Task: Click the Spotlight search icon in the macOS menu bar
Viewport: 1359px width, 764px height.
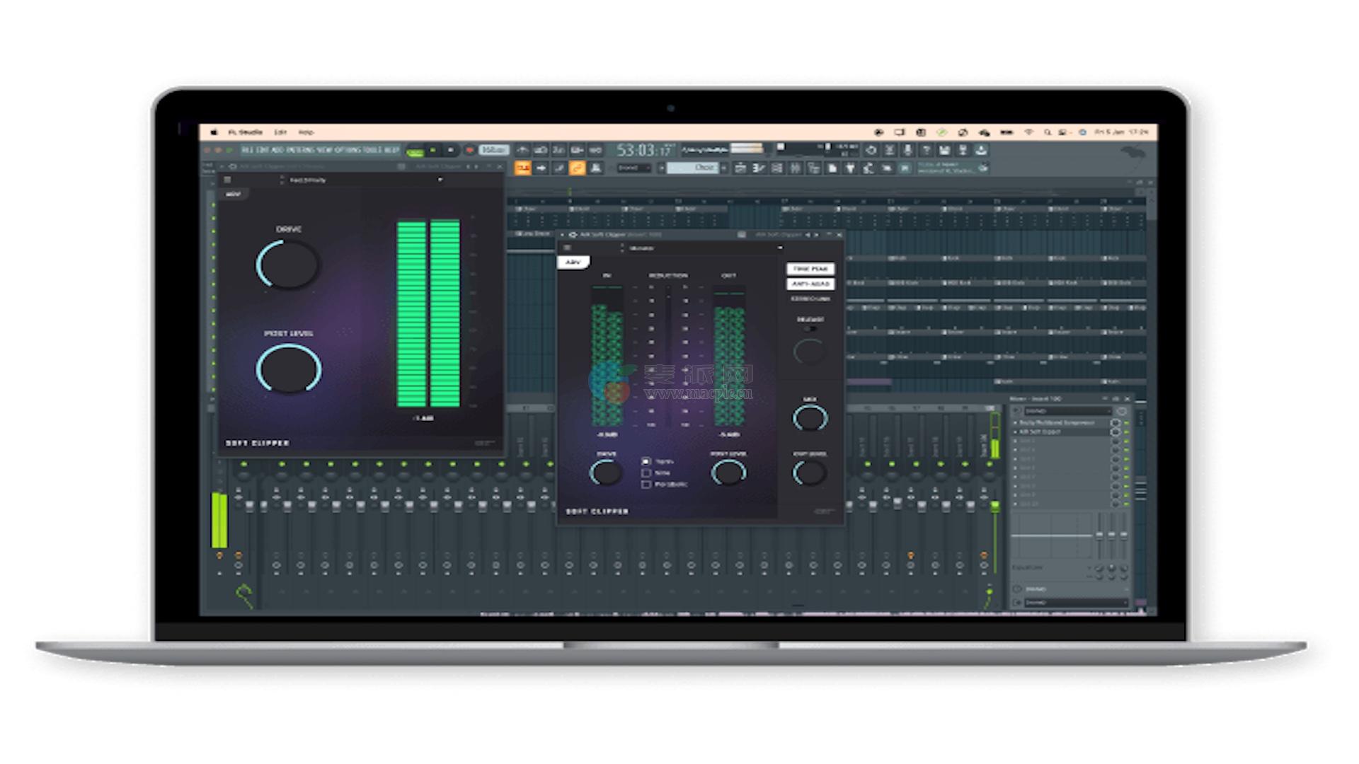Action: pos(1047,132)
